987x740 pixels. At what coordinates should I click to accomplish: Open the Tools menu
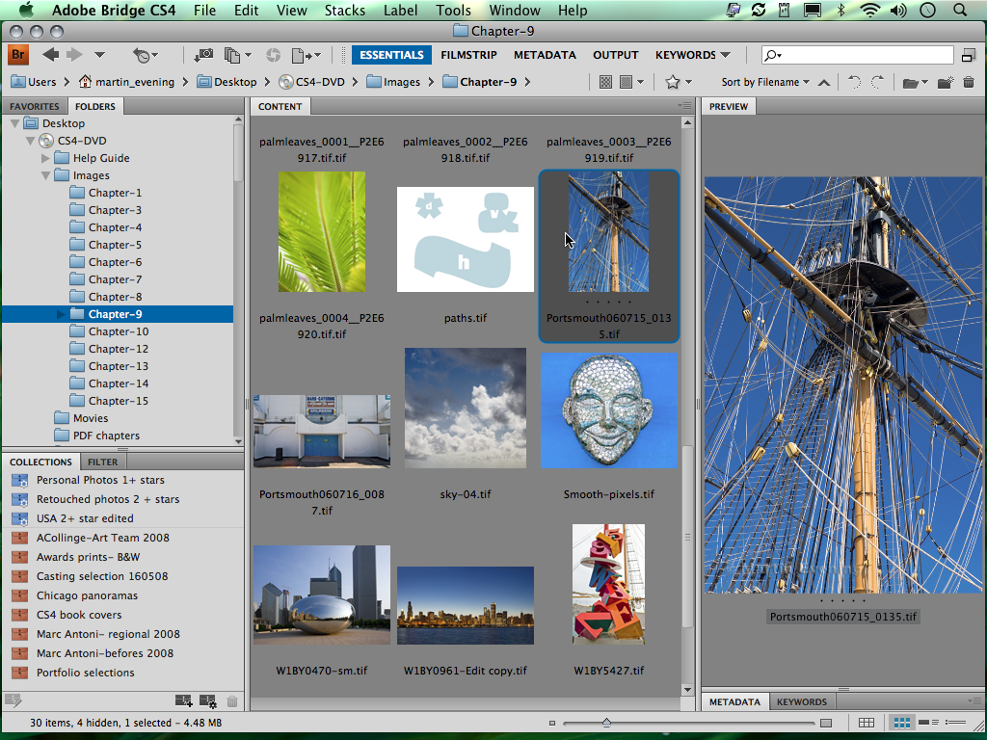(453, 10)
